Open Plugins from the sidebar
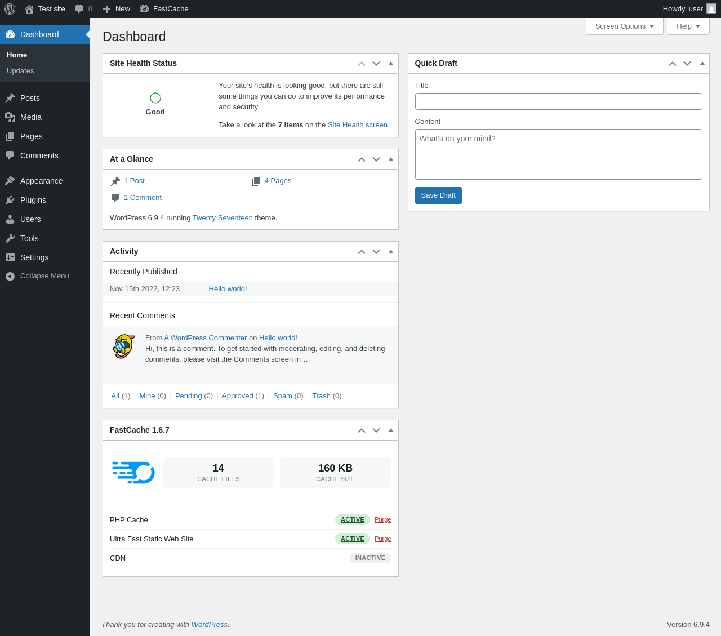 (33, 200)
